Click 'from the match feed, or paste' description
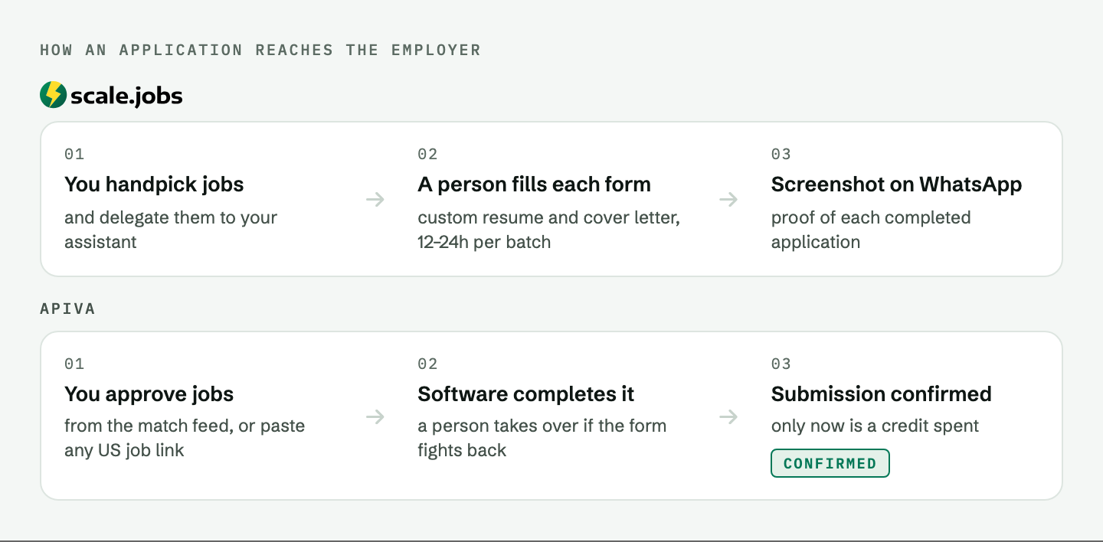The image size is (1103, 542). pyautogui.click(x=185, y=426)
